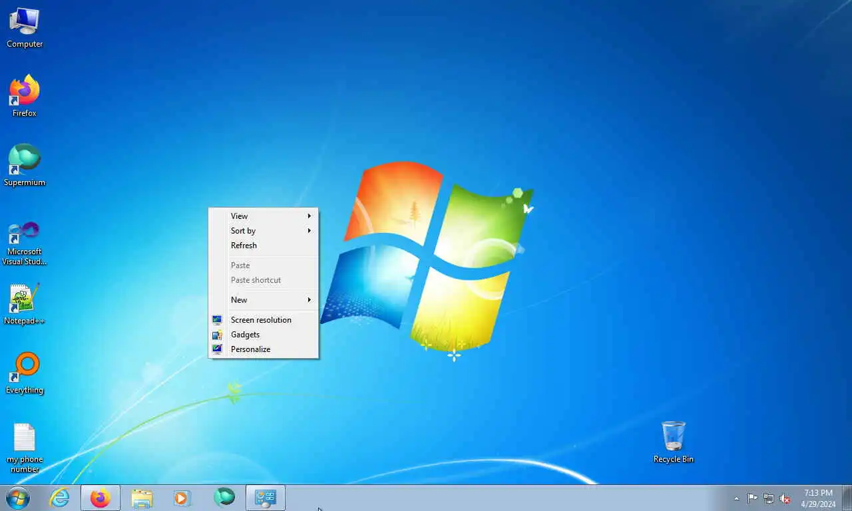Open Windows Media Player from taskbar
852x511 pixels.
[x=182, y=498]
